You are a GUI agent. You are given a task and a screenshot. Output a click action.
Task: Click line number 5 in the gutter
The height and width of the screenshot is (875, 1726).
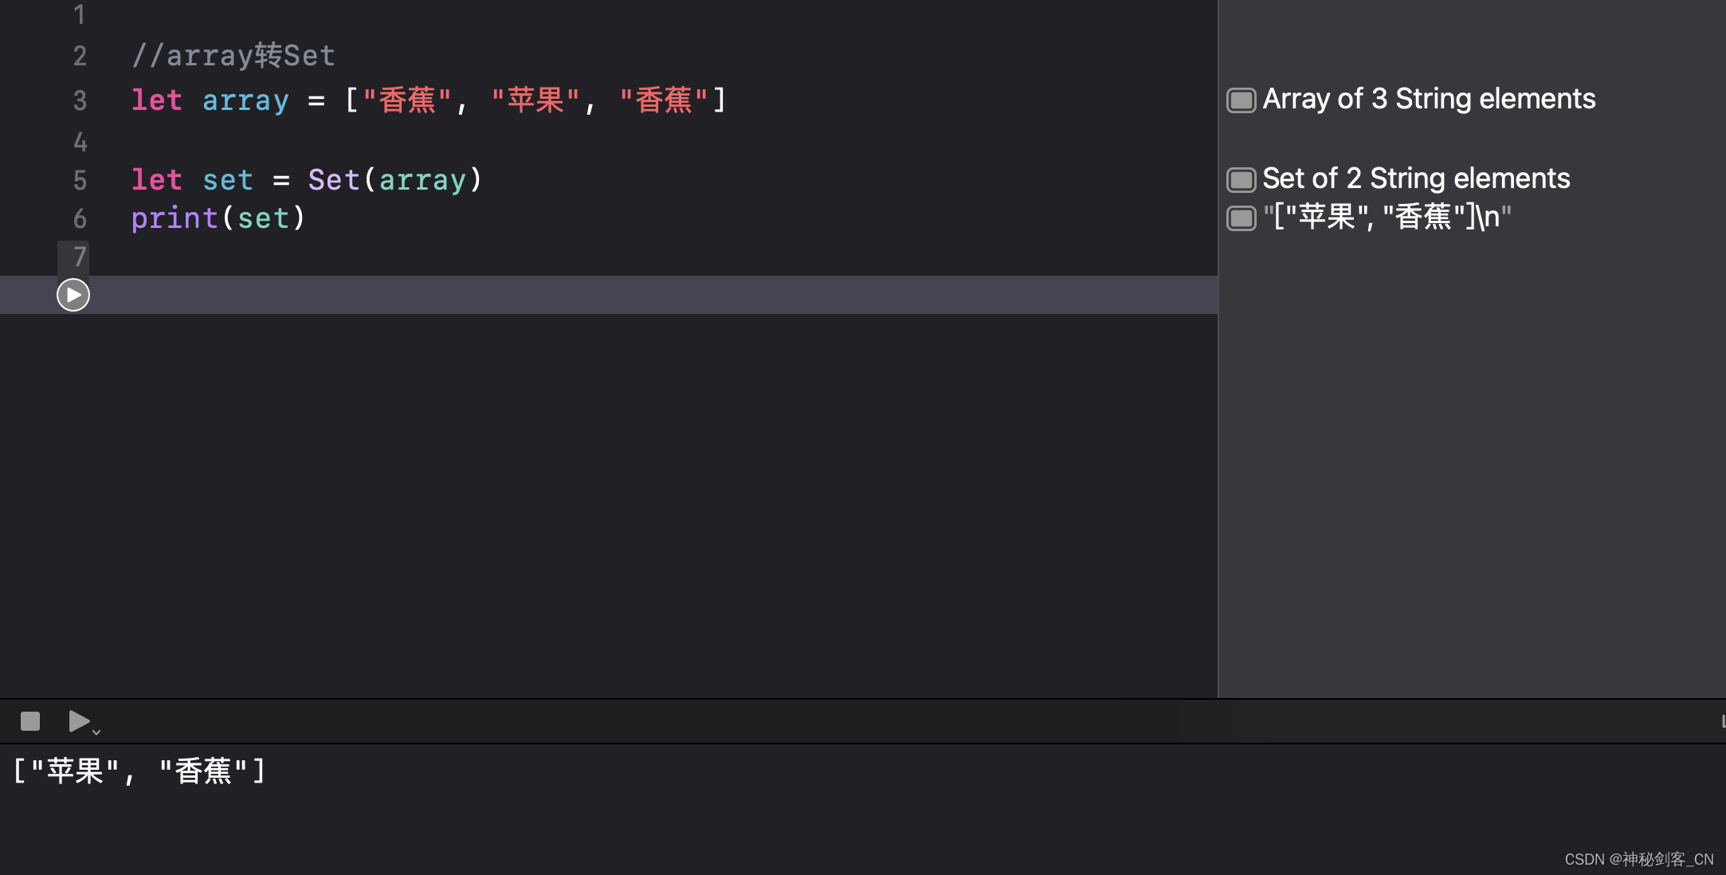80,180
